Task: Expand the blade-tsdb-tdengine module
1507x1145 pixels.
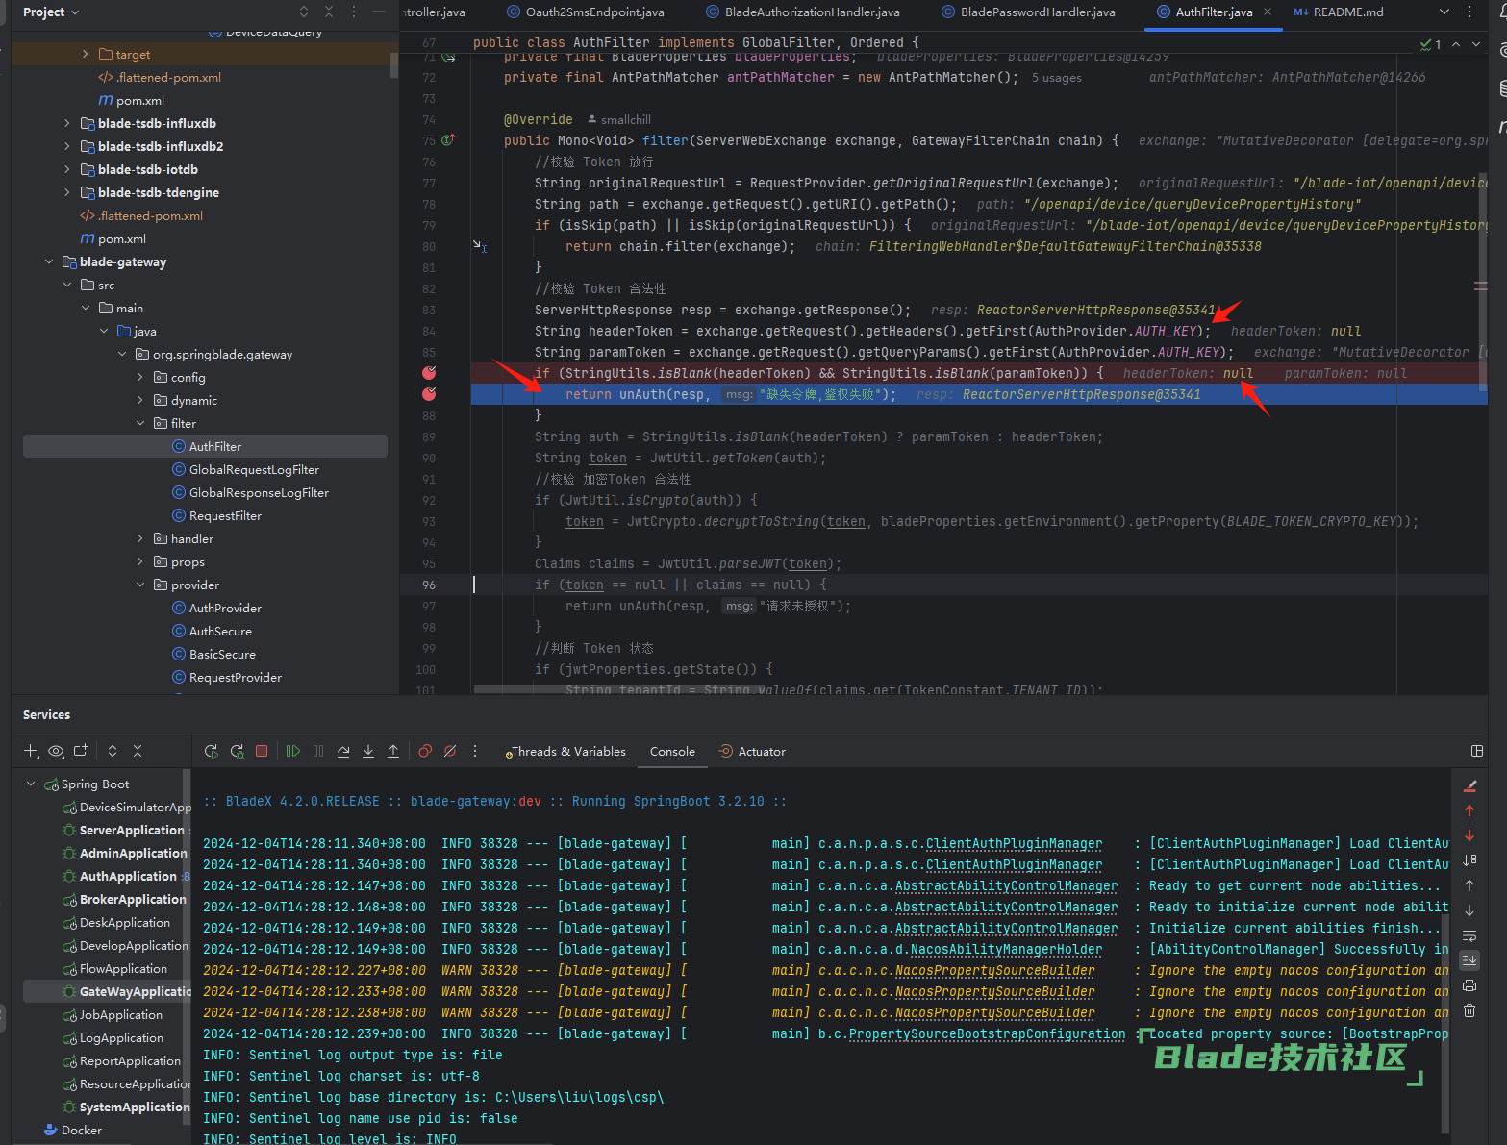Action: click(66, 192)
